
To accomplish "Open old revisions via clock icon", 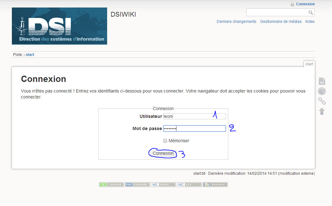I will 322,91.
